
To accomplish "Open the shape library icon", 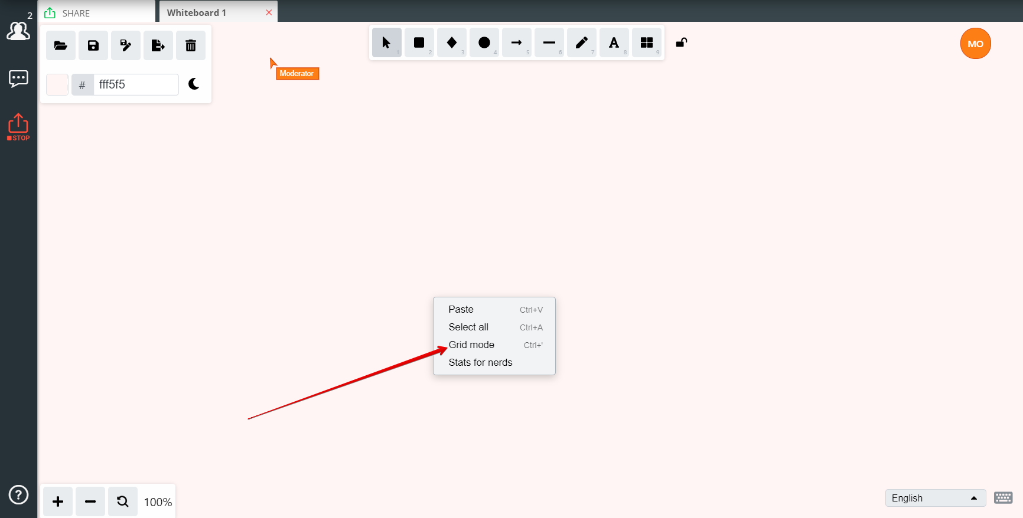I will 647,42.
